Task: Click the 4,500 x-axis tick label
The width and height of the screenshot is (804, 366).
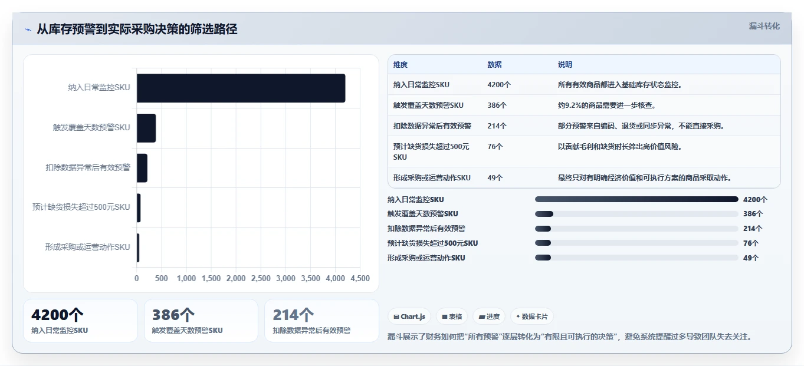Action: (x=359, y=278)
